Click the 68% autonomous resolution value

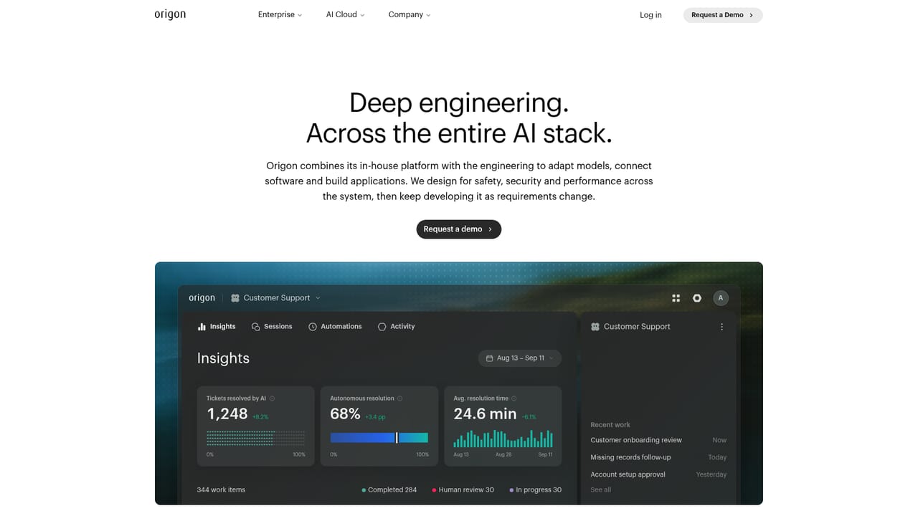[345, 414]
